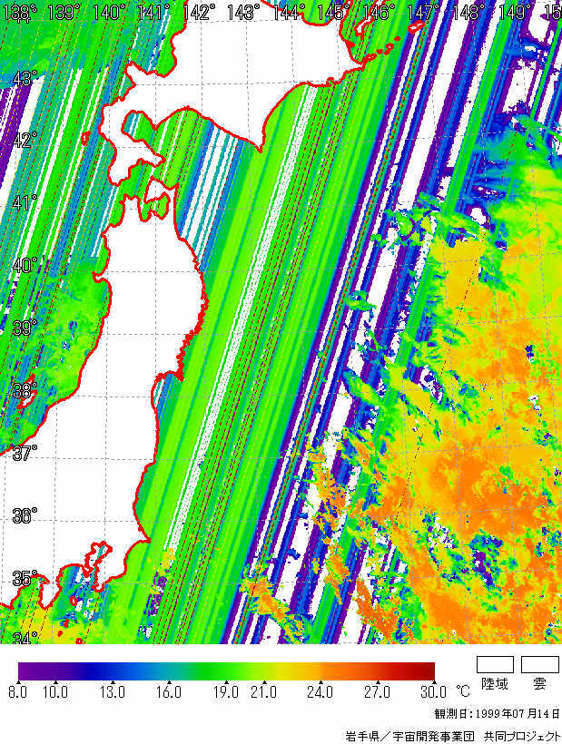Click the 16.0 temperature scale label
Image resolution: width=562 pixels, height=744 pixels.
(169, 692)
